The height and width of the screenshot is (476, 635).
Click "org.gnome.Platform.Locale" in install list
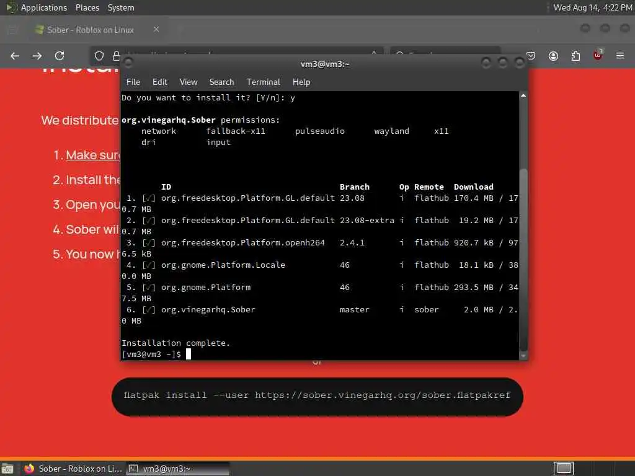[223, 265]
